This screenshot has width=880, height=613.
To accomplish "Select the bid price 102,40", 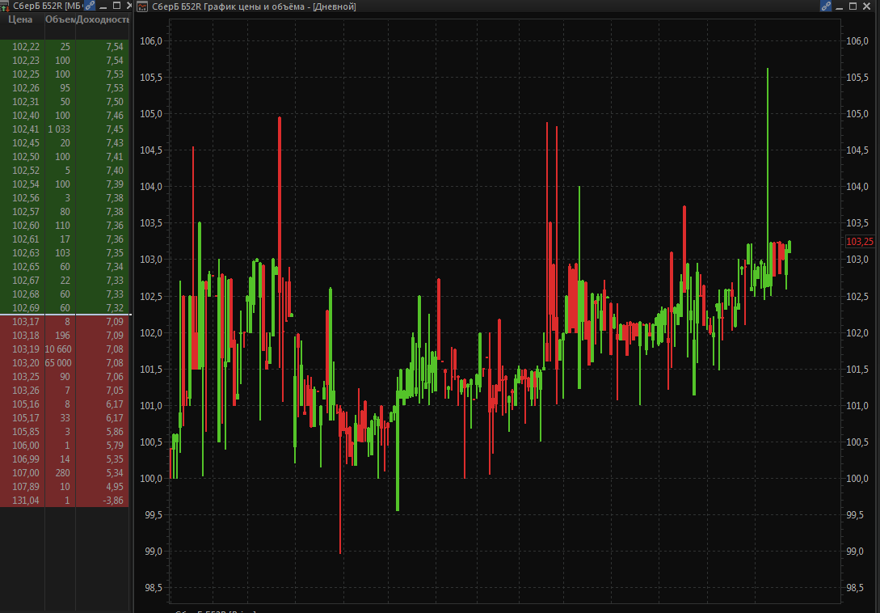I will point(26,116).
